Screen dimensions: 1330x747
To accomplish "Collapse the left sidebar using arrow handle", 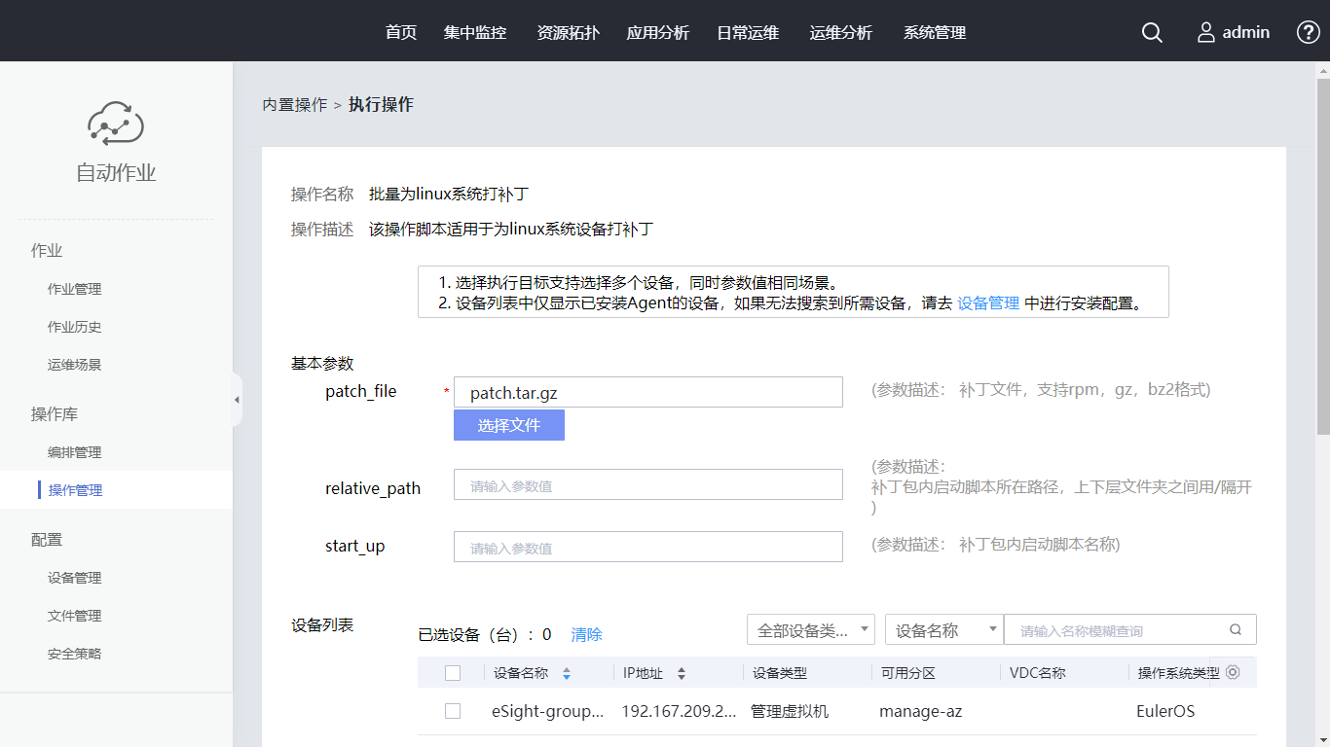I will 237,400.
